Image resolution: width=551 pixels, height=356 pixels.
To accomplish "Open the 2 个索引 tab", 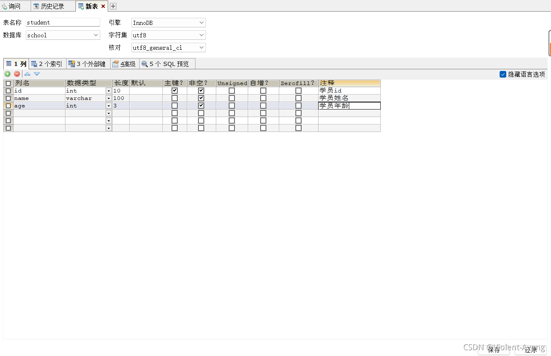I will tap(47, 64).
